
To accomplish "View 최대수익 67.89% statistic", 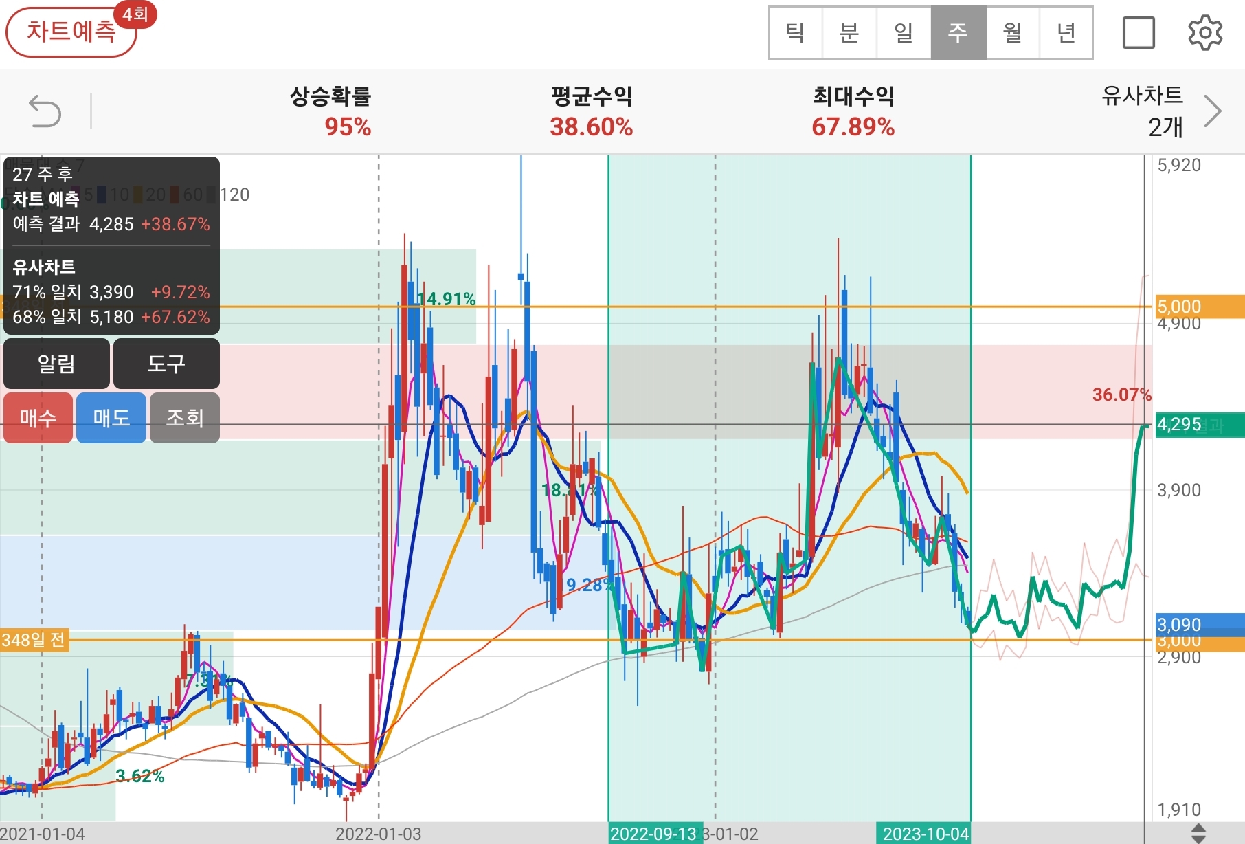I will (853, 111).
